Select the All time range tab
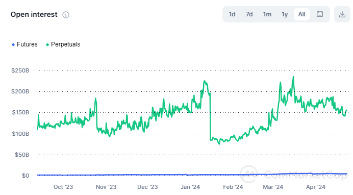The image size is (353, 195). 301,14
